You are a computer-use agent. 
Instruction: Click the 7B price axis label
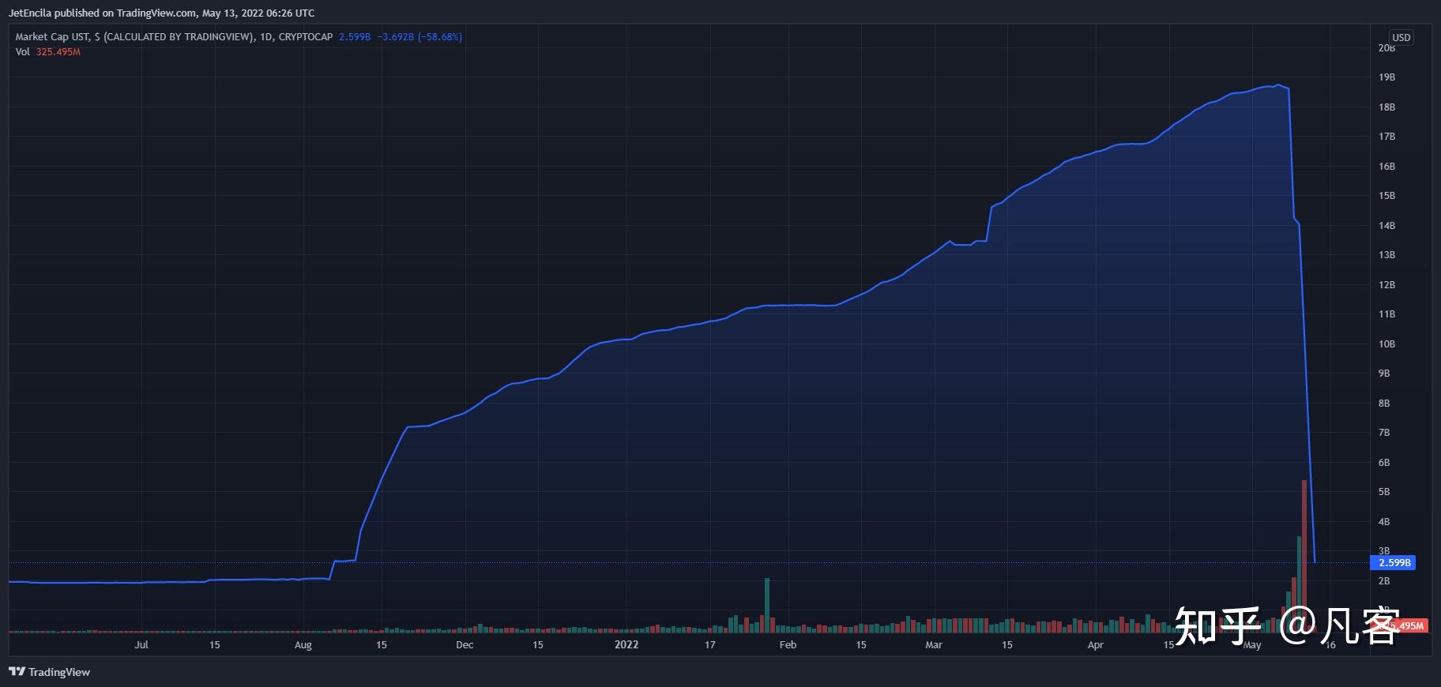1384,433
